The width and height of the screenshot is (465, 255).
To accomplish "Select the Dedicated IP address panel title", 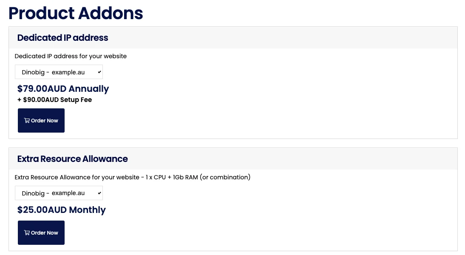I will point(62,38).
